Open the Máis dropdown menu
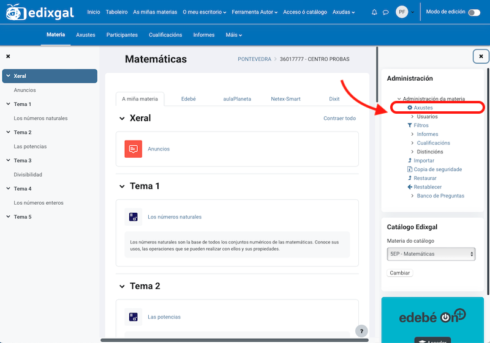This screenshot has height=343, width=490. (x=233, y=35)
